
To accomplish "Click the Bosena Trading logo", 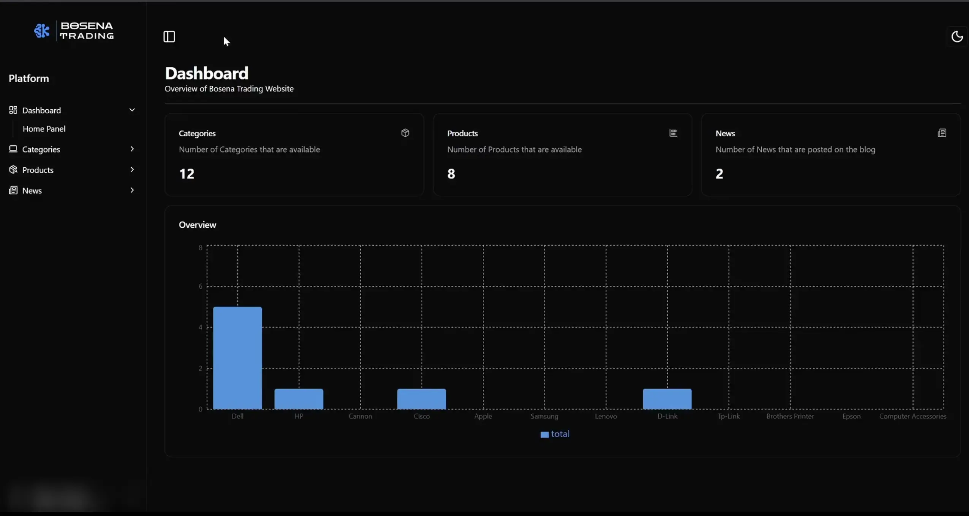I will click(x=74, y=31).
